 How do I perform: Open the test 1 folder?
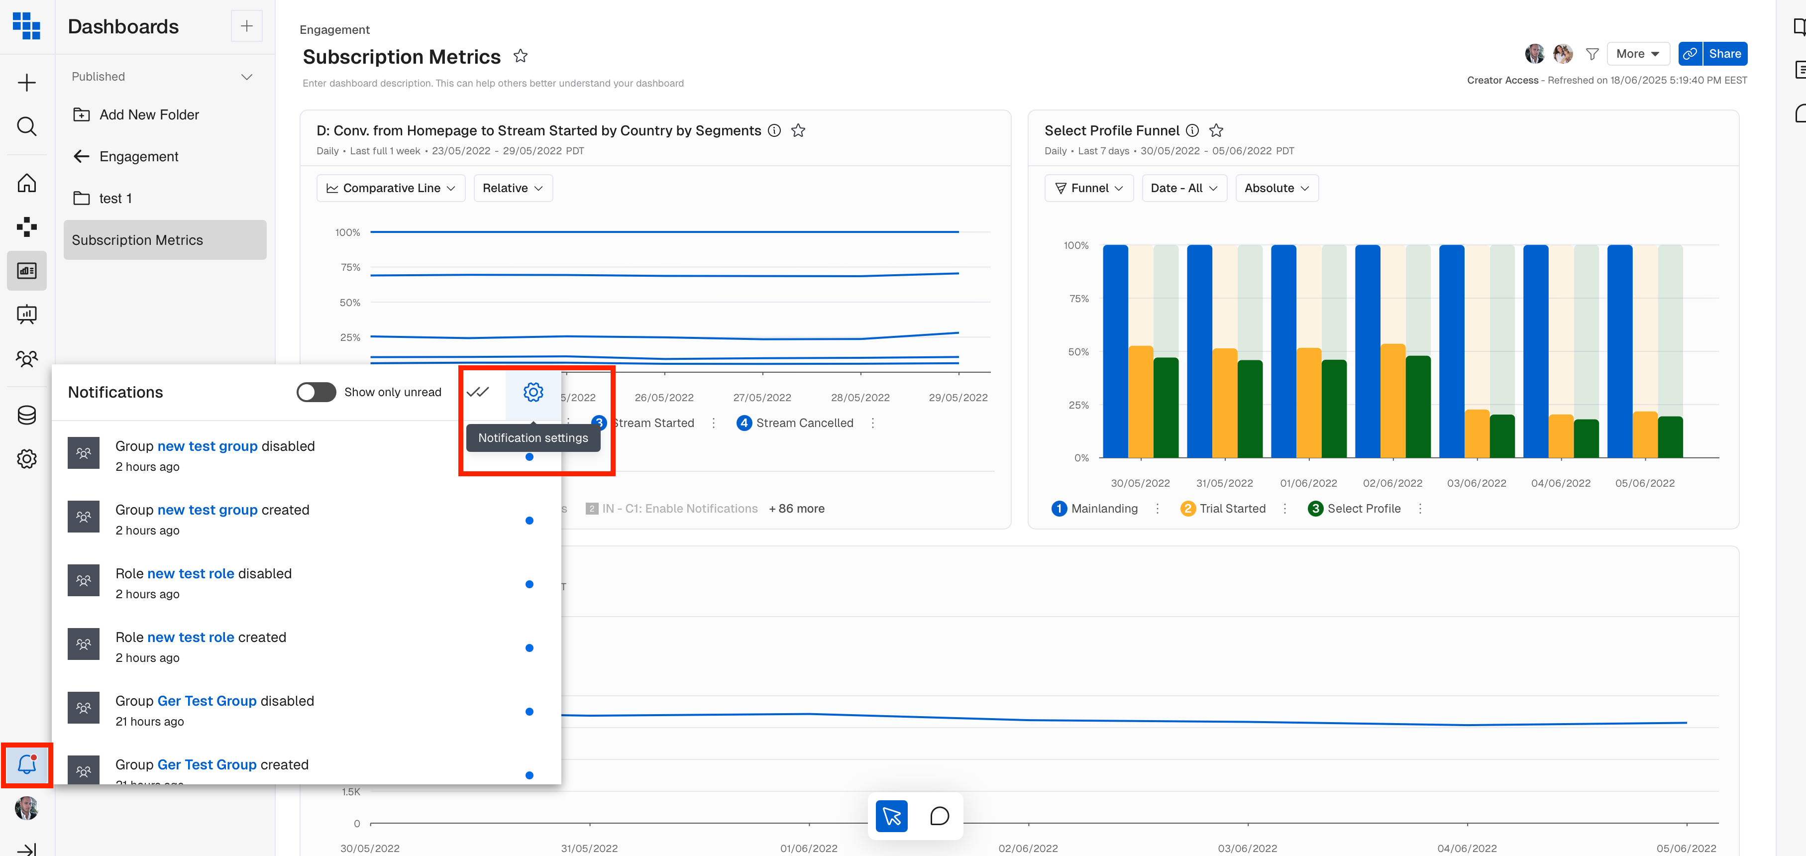115,199
